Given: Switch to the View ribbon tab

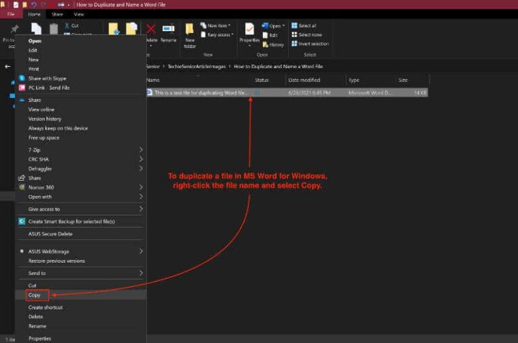Looking at the screenshot, I should click(x=79, y=14).
